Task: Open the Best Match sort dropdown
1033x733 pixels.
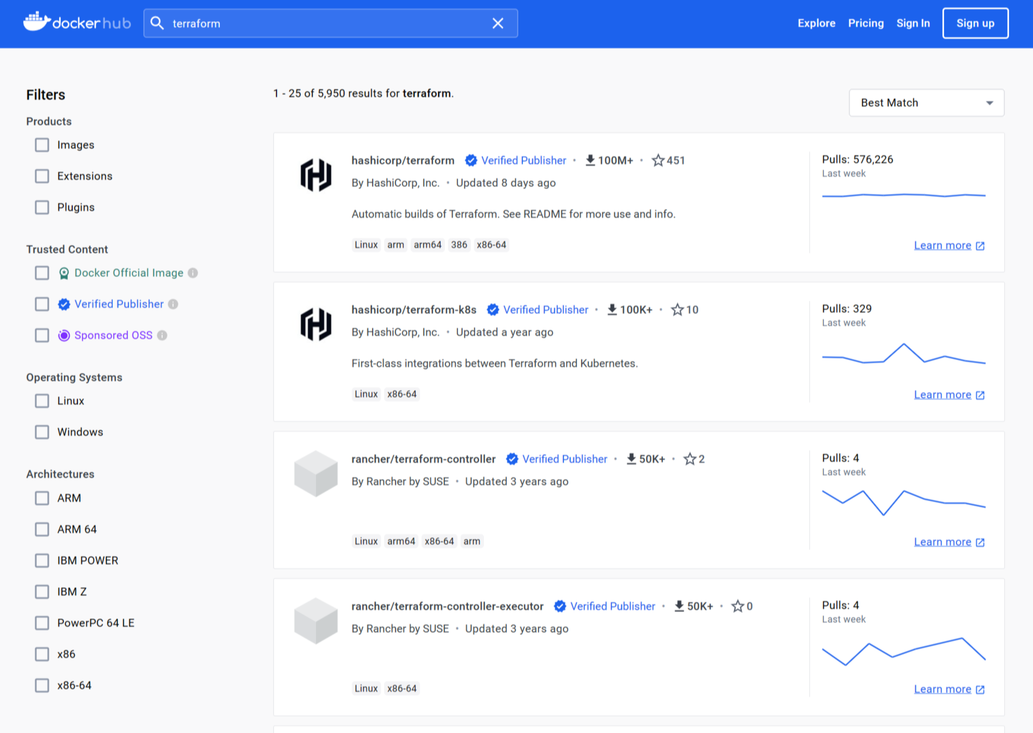Action: click(926, 102)
